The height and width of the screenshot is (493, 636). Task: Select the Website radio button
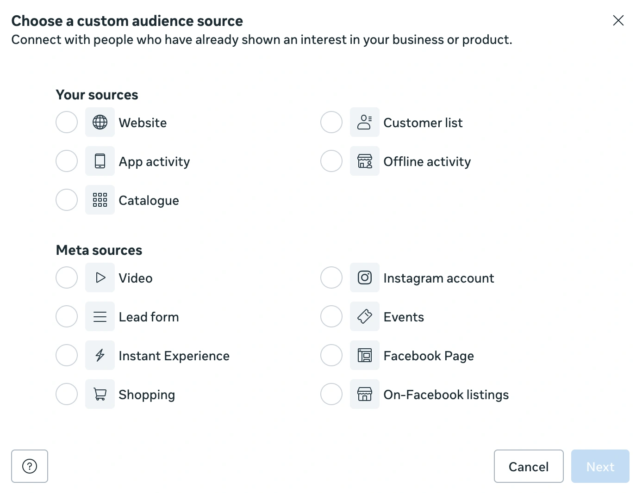(x=66, y=122)
